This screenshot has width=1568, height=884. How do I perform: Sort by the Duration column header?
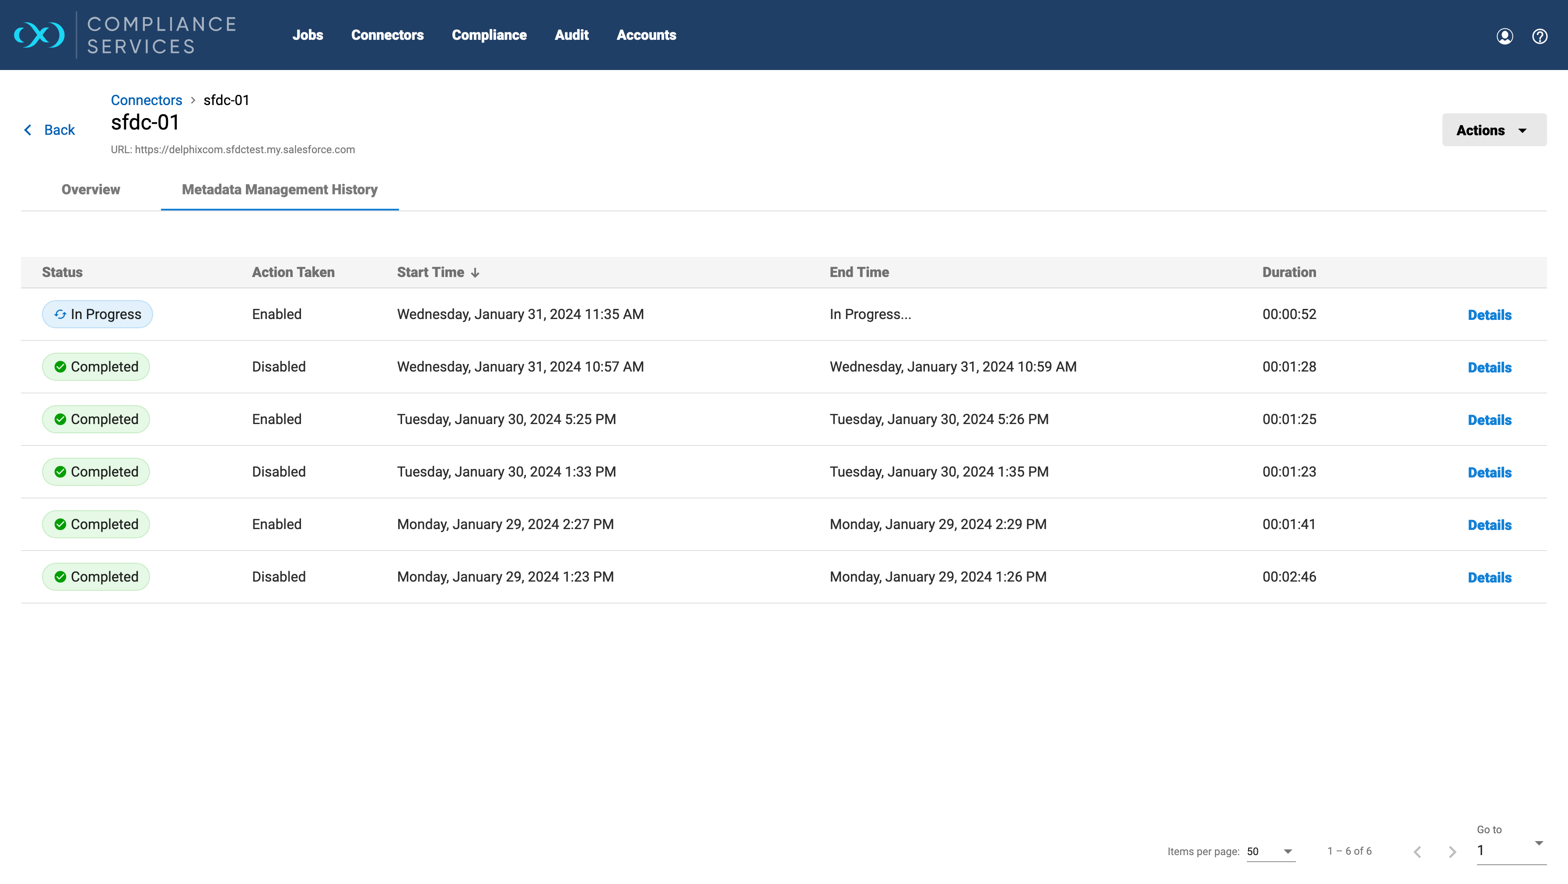tap(1289, 272)
